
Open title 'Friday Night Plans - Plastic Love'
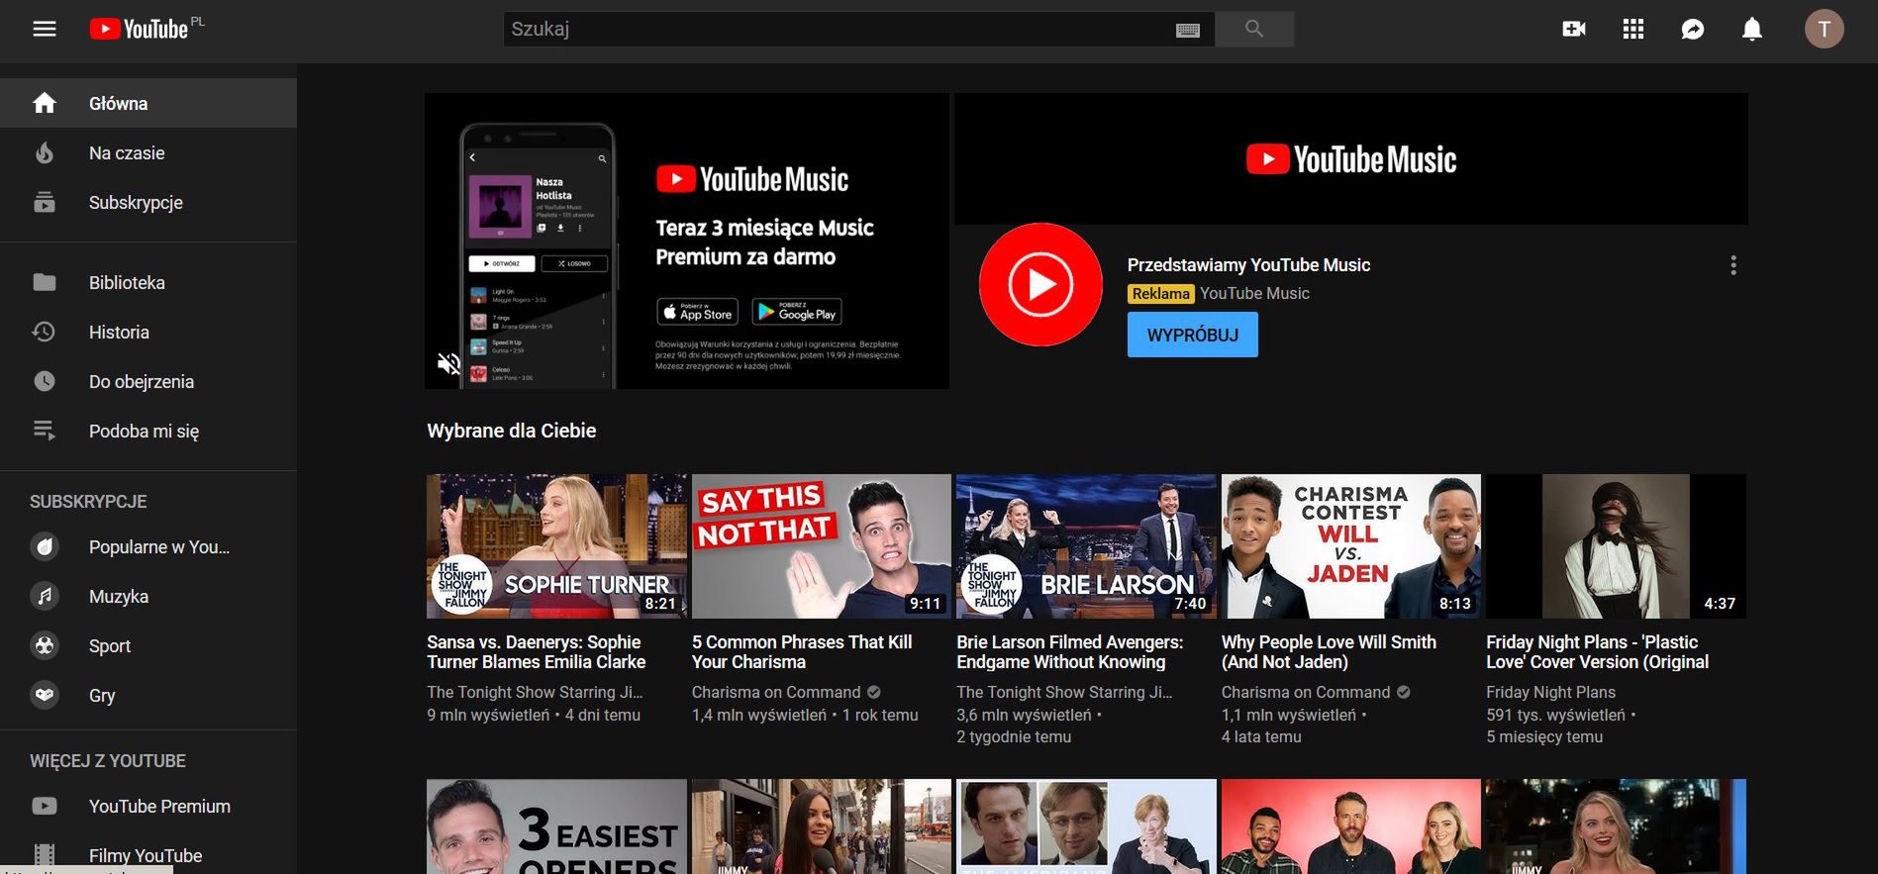tap(1597, 651)
